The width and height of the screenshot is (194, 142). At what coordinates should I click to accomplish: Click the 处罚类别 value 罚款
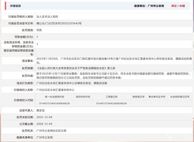click(39, 30)
